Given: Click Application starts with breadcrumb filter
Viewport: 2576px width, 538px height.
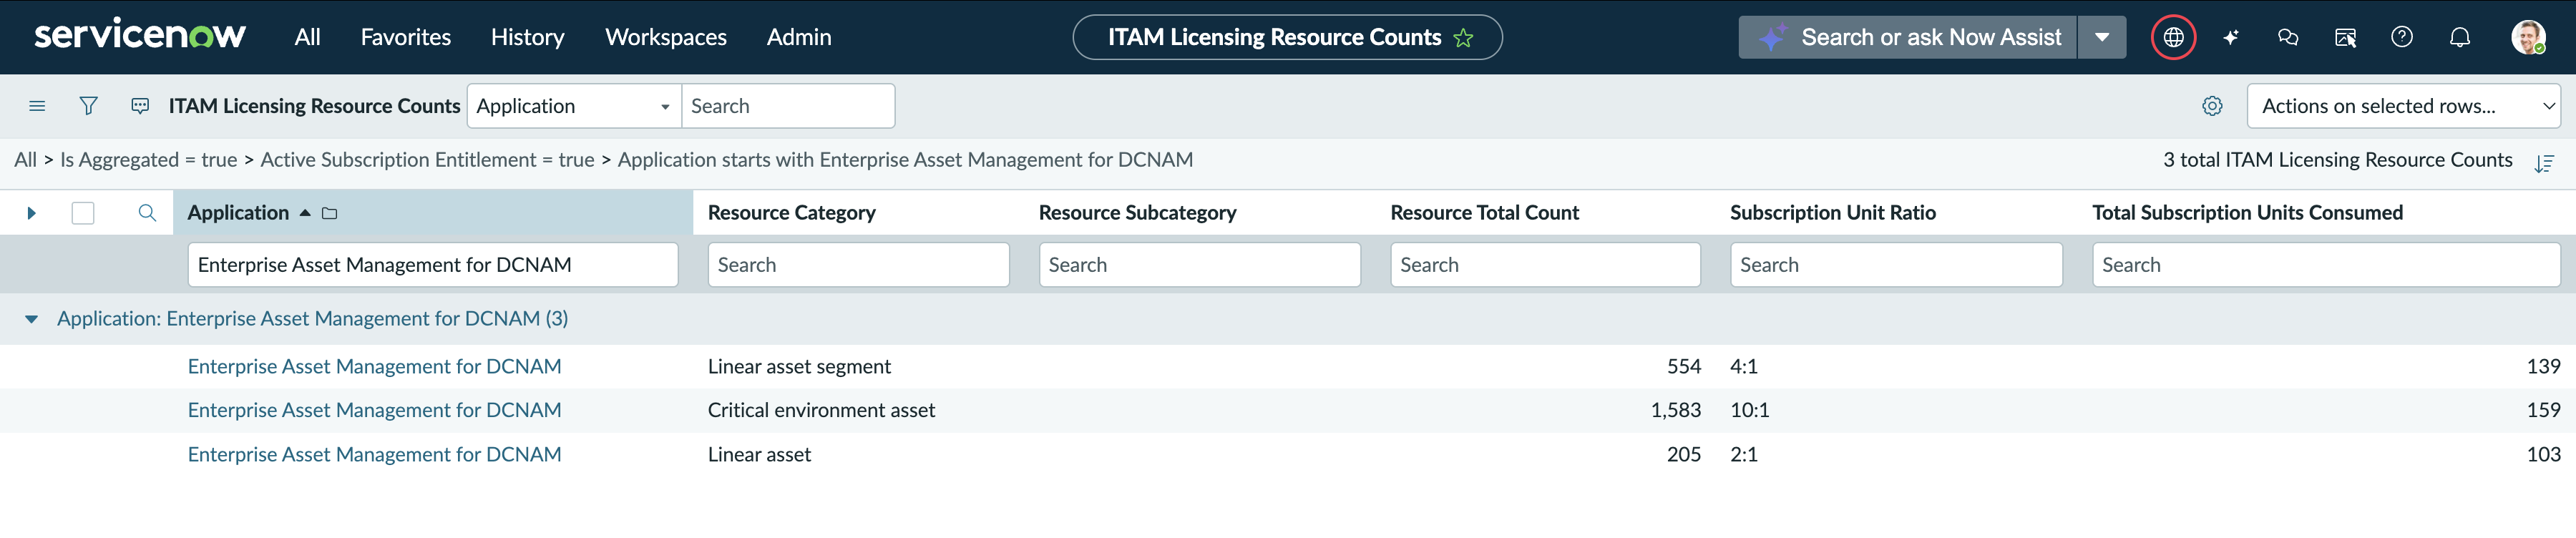Looking at the screenshot, I should coord(905,160).
